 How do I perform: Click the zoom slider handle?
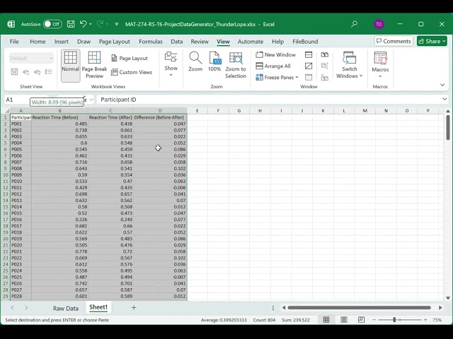[x=394, y=320]
